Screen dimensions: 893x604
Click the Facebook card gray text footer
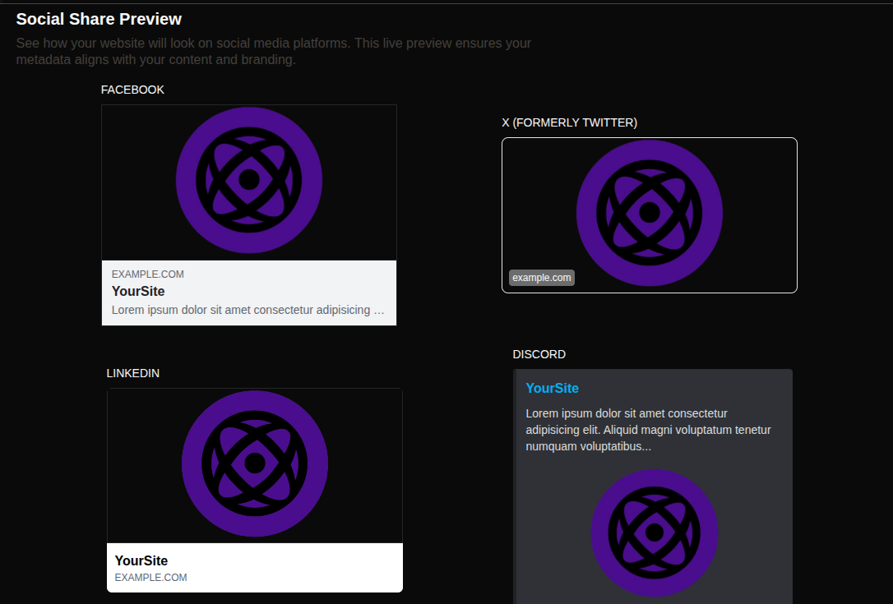point(249,293)
